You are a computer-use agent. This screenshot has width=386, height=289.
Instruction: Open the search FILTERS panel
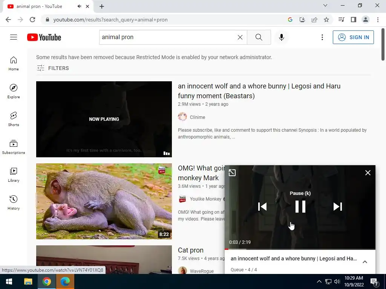[53, 68]
